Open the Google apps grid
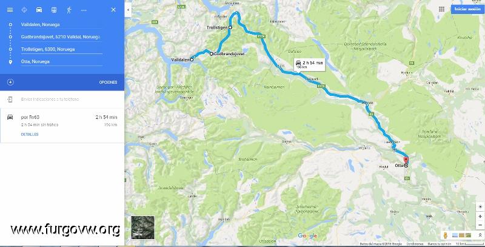This screenshot has height=247, width=485. 442,9
